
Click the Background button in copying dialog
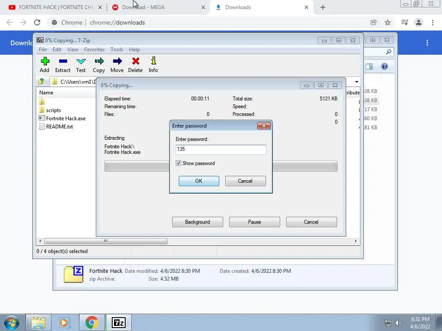pos(198,222)
